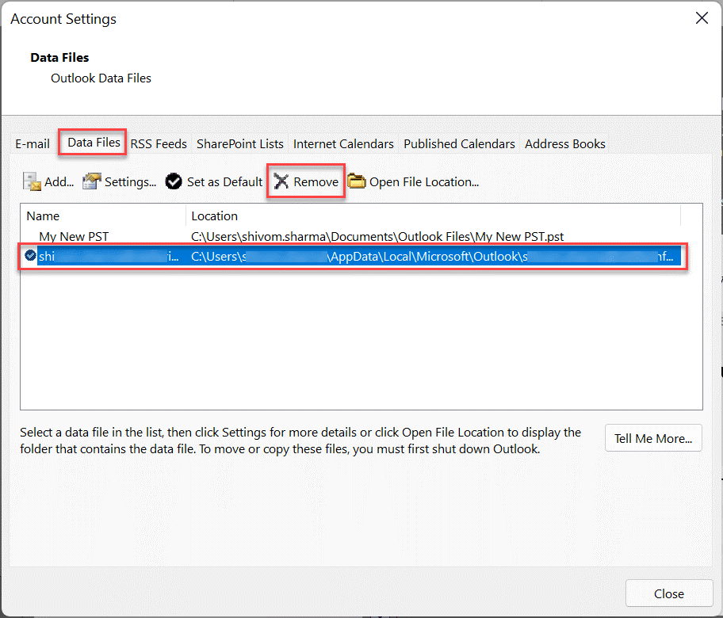This screenshot has width=723, height=618.
Task: Close the Account Settings dialog with X
Action: pyautogui.click(x=702, y=18)
